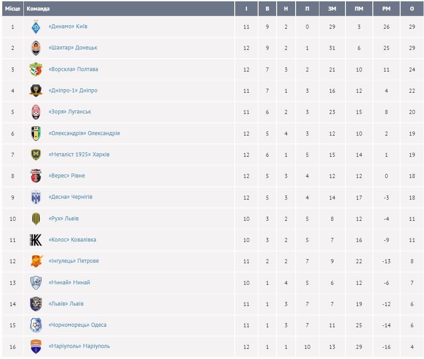Click the Vorskla Poltava team emblem
This screenshot has width=424, height=359.
tap(36, 69)
